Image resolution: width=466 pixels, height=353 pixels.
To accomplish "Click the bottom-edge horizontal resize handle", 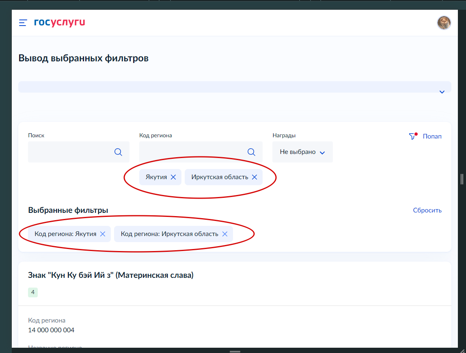I will (x=235, y=351).
